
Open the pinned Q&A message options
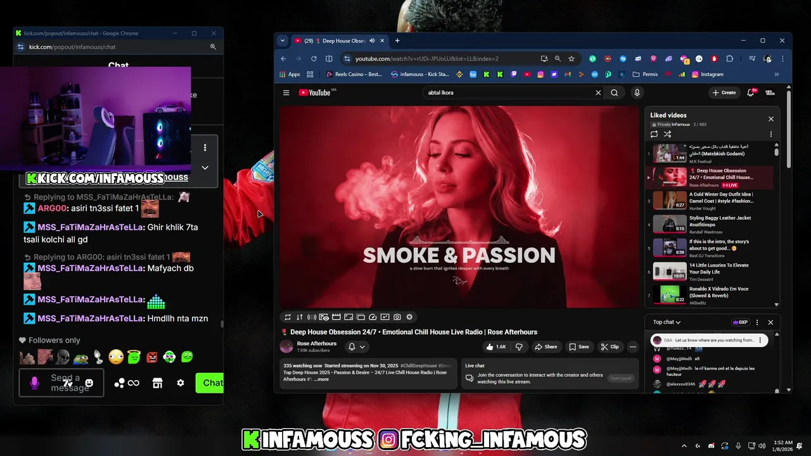[x=760, y=340]
